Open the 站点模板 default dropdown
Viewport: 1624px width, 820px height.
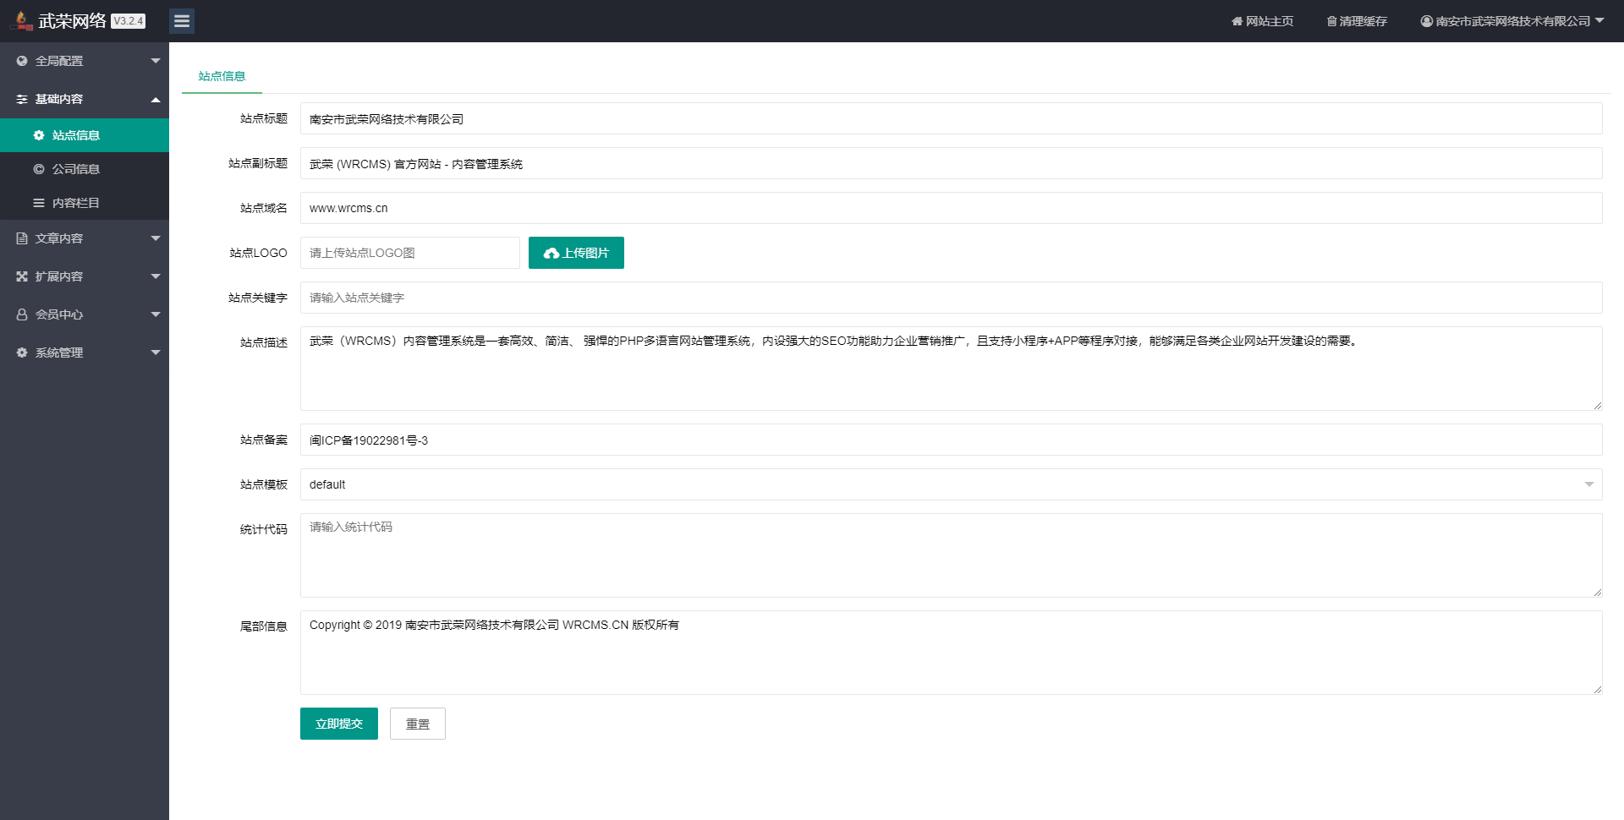coord(951,484)
